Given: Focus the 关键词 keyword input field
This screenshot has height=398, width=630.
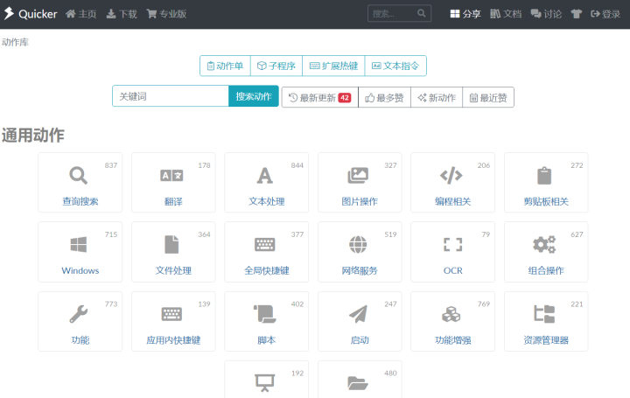Looking at the screenshot, I should pos(171,96).
